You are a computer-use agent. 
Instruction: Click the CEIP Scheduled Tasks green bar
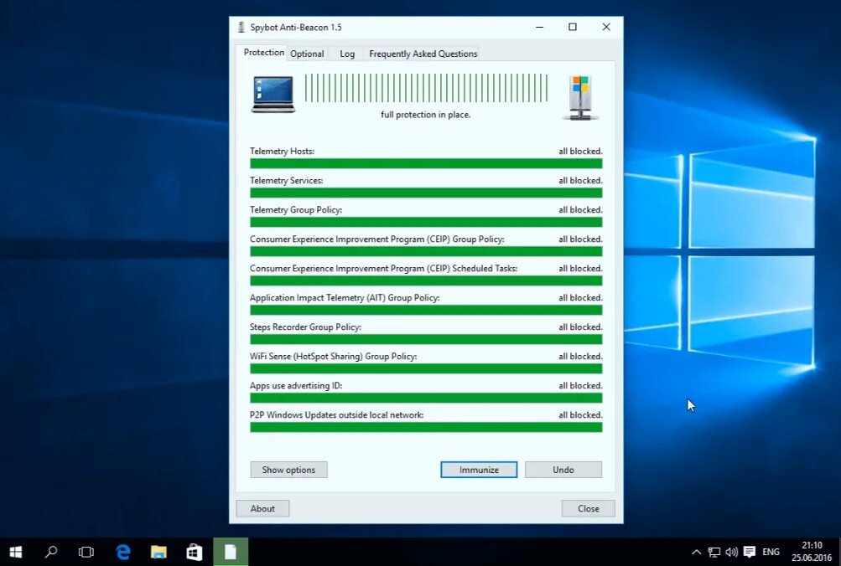[x=426, y=280]
